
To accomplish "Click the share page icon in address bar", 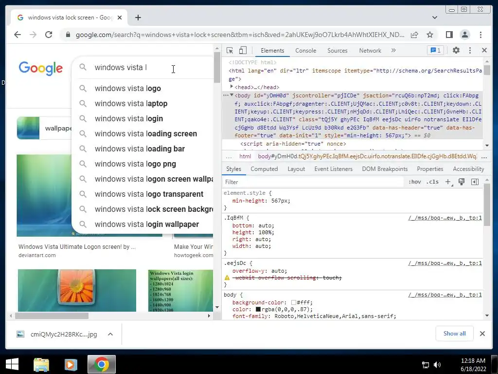I will (414, 35).
